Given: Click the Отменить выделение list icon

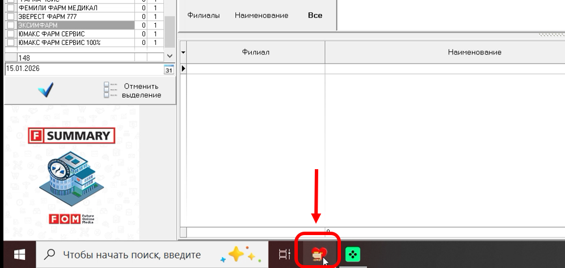Looking at the screenshot, I should [x=110, y=90].
